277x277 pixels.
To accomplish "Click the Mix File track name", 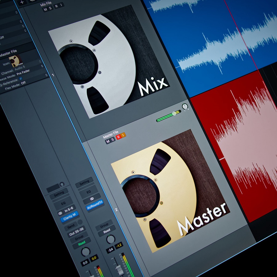I will [46, 4].
